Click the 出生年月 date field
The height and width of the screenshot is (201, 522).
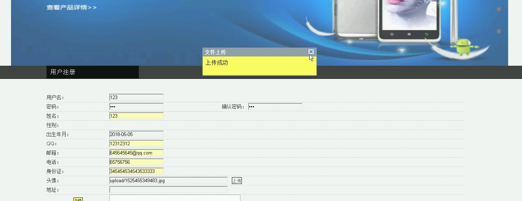pos(136,134)
